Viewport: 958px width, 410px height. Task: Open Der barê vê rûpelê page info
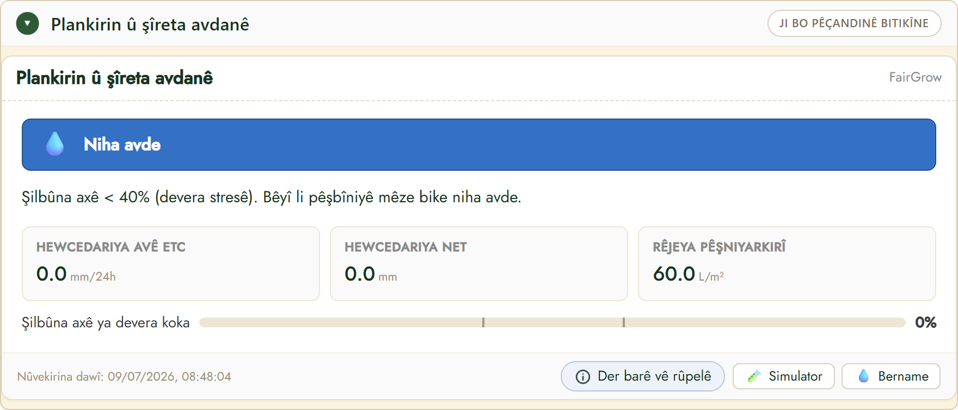[x=642, y=376]
